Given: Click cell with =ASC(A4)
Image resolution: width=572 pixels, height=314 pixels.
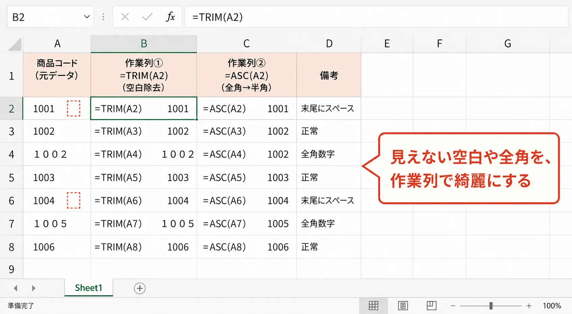Looking at the screenshot, I should [x=247, y=154].
